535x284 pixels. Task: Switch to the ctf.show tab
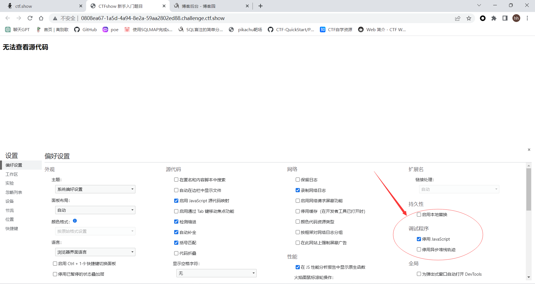pyautogui.click(x=45, y=6)
